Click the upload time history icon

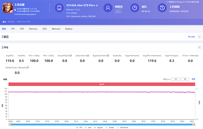(x=162, y=8)
